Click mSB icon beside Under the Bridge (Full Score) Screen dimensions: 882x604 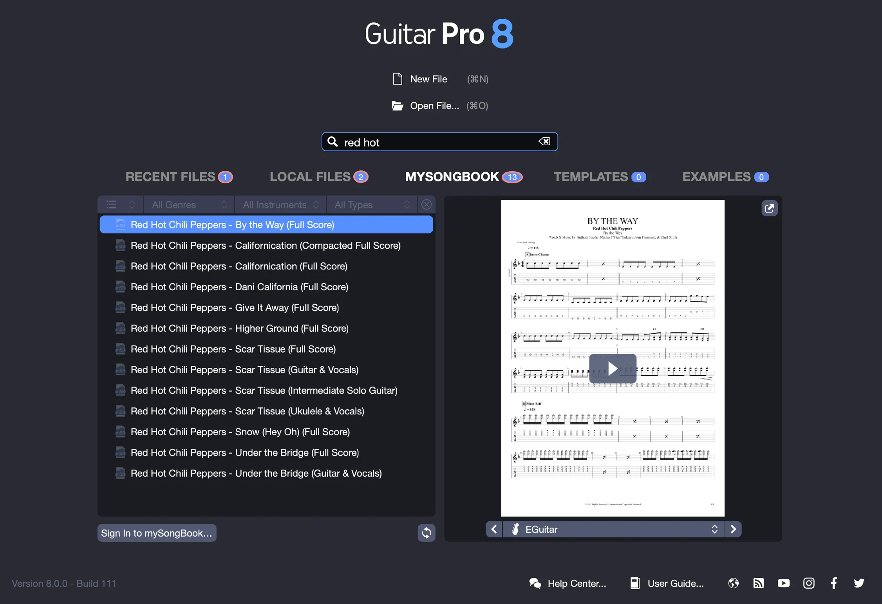point(120,453)
